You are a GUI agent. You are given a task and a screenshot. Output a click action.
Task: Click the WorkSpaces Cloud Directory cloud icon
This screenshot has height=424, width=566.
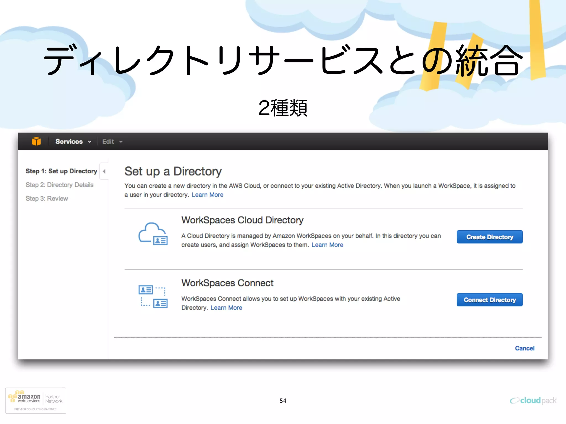click(153, 234)
